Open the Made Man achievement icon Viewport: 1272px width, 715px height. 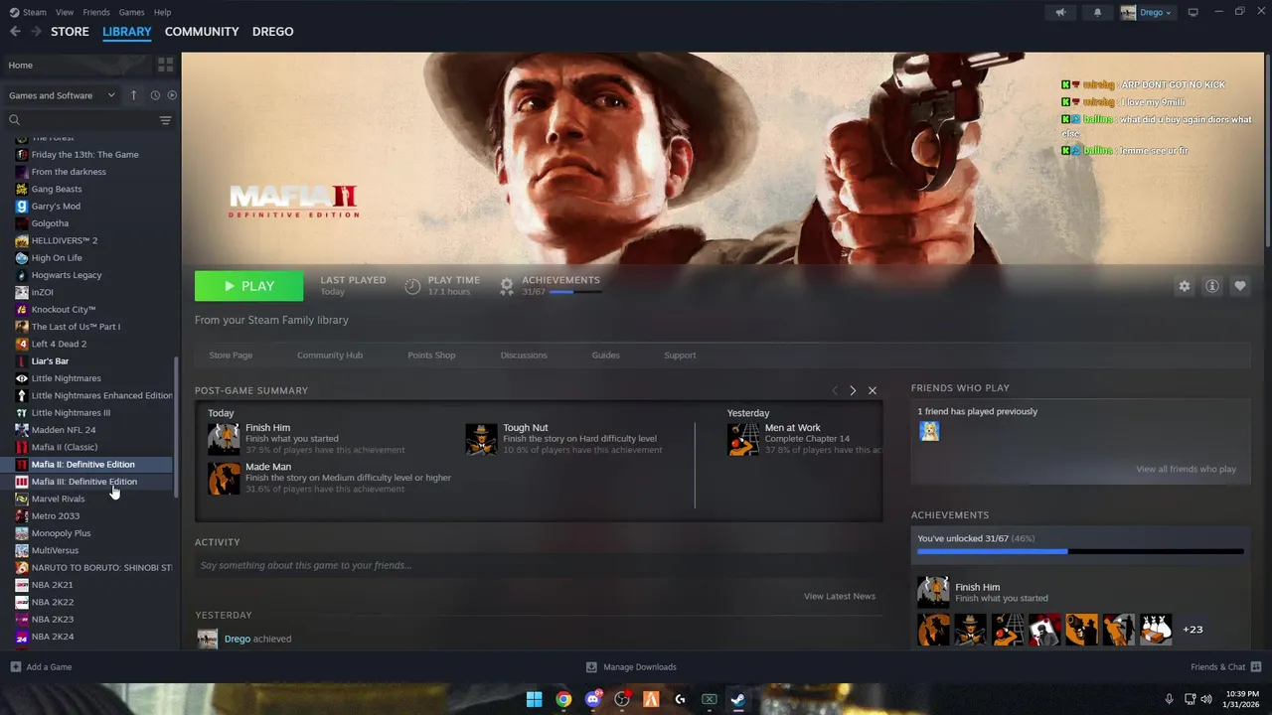(224, 478)
